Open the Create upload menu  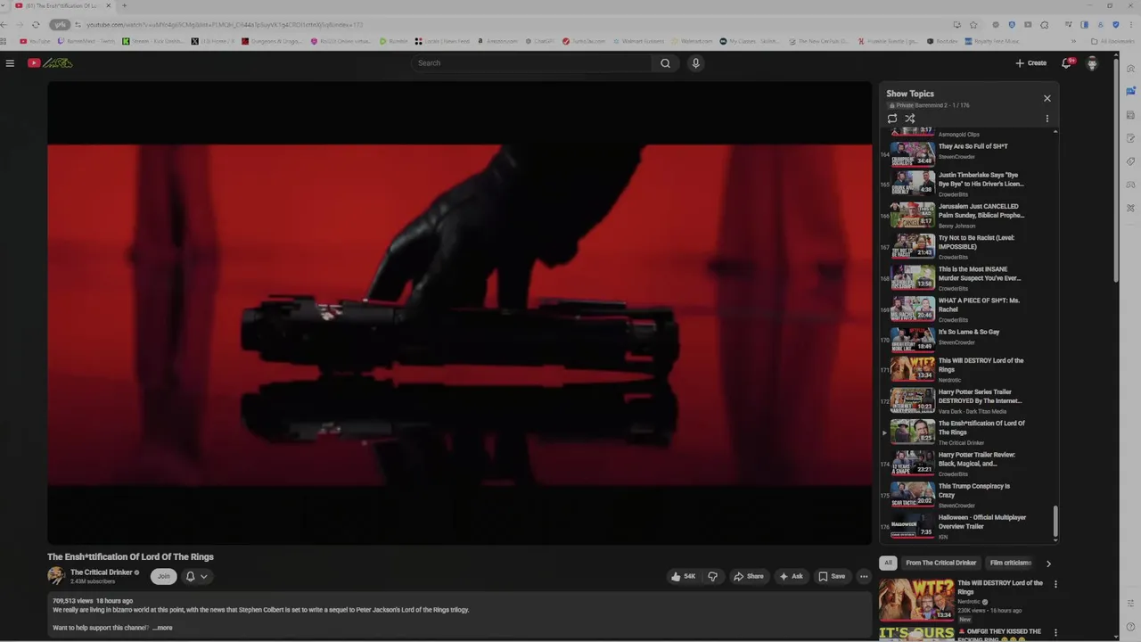coord(1031,63)
